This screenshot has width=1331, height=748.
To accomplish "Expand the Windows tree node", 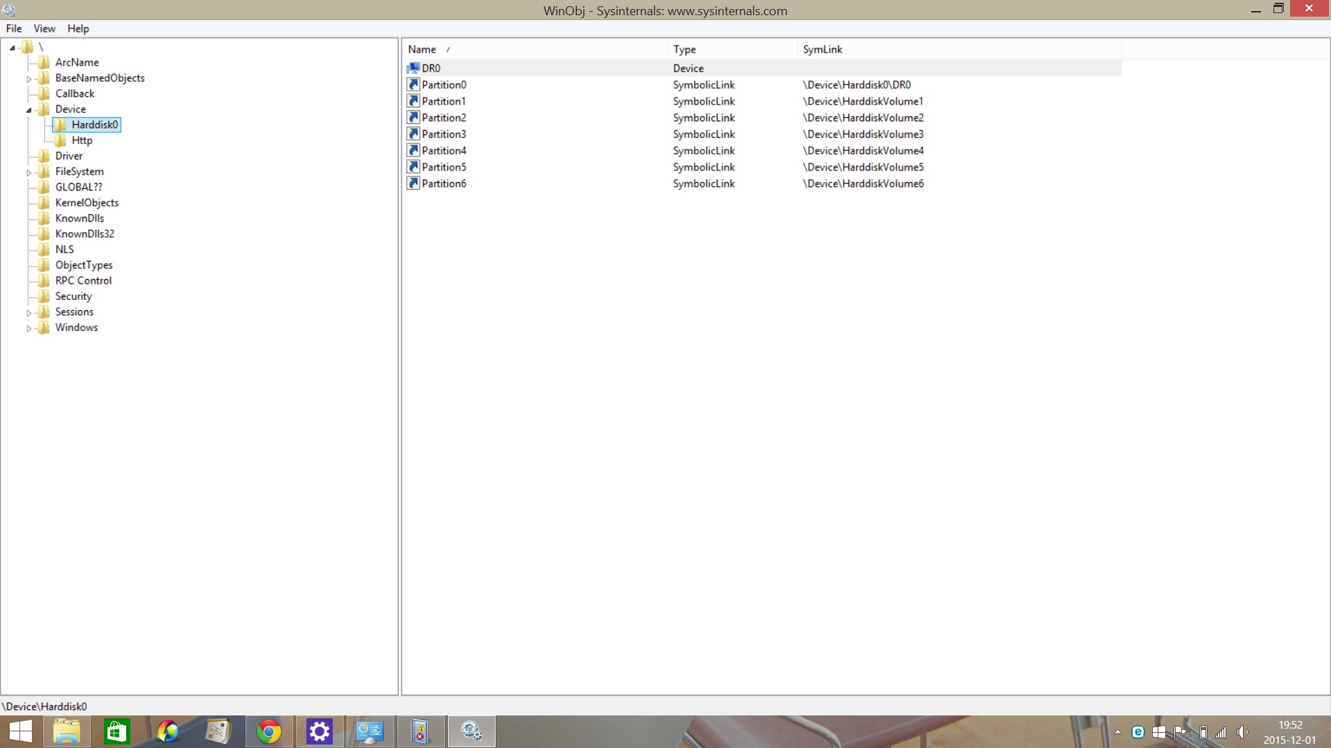I will click(x=29, y=328).
